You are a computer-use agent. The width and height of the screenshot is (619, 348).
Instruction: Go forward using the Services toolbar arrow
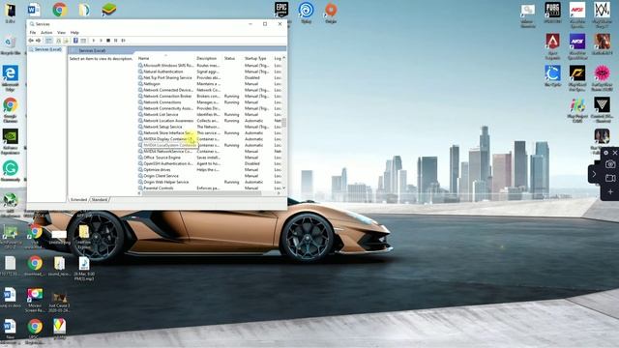pyautogui.click(x=39, y=41)
